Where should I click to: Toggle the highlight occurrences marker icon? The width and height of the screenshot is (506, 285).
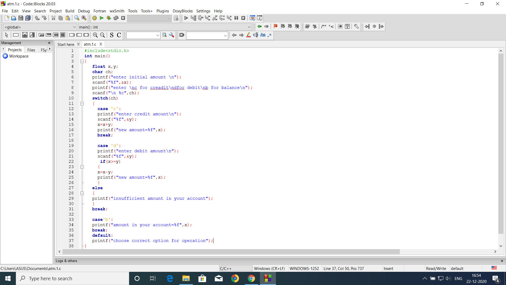coord(249,35)
